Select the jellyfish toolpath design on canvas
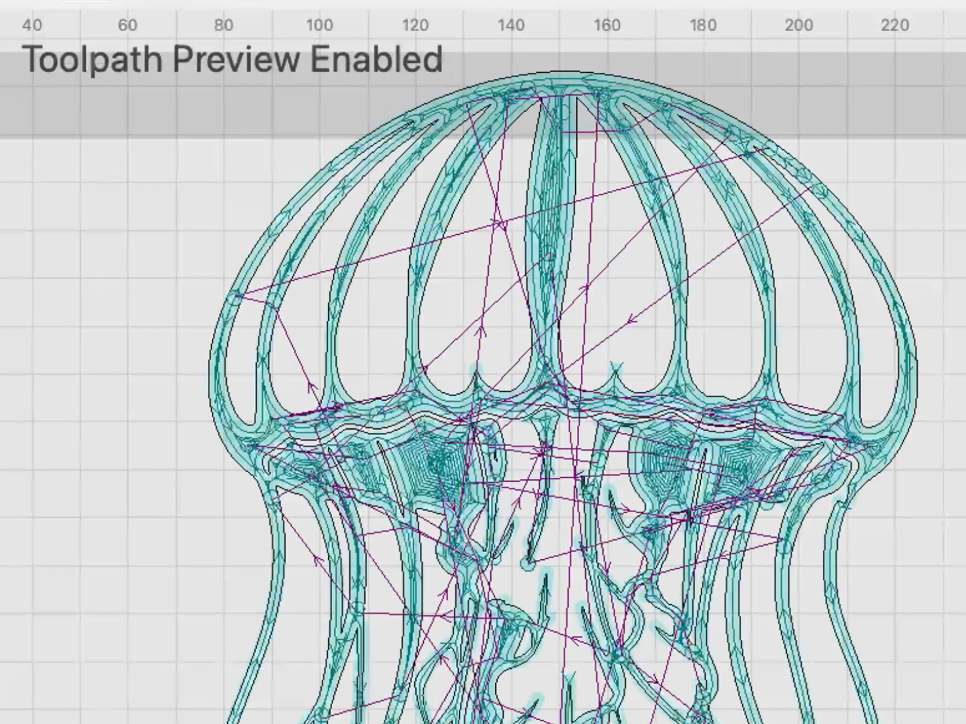 (563, 398)
